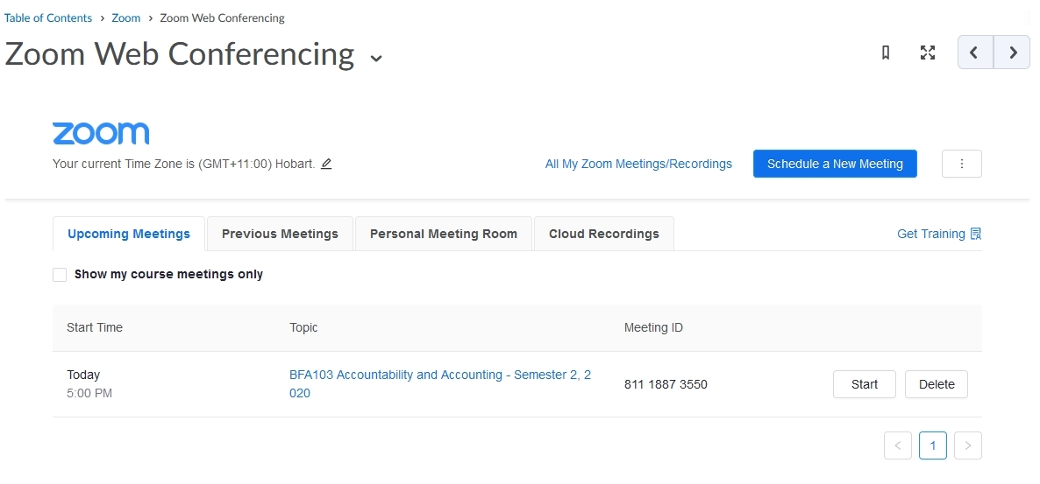Click meeting ID 811 1887 3550
Image resolution: width=1040 pixels, height=484 pixels.
click(x=666, y=384)
